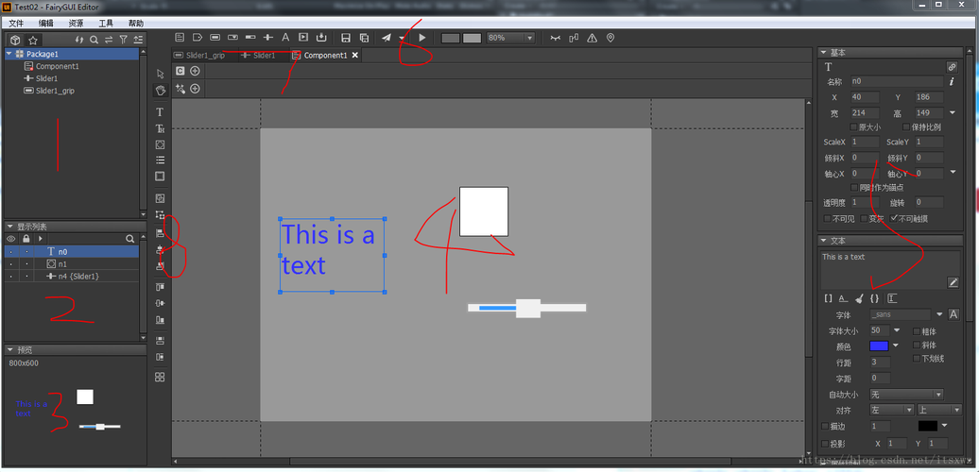The image size is (979, 472).
Task: Click the black stroke color swatch
Action: pos(928,426)
